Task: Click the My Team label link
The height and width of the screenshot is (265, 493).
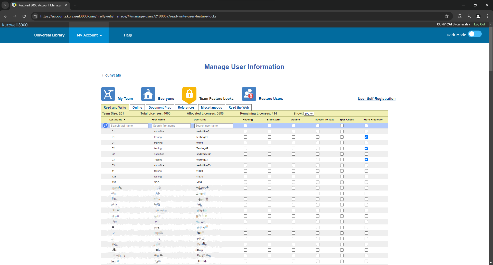Action: click(125, 99)
